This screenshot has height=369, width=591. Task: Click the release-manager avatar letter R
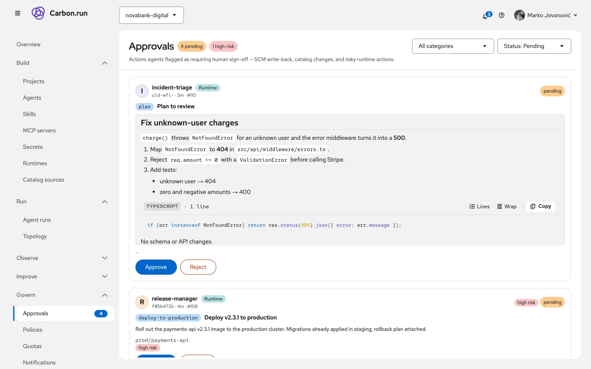click(142, 302)
